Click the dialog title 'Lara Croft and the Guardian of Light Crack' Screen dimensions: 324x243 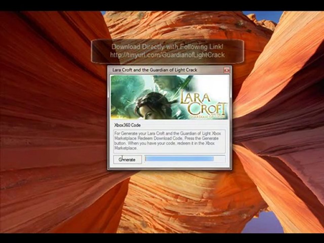[155, 70]
